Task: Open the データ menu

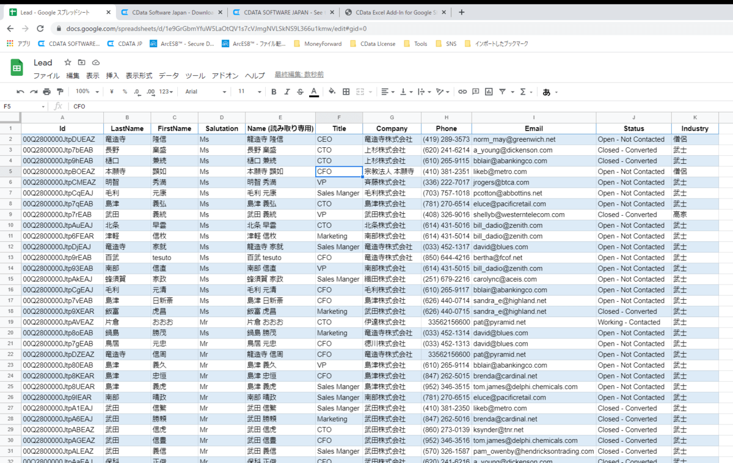Action: tap(169, 76)
